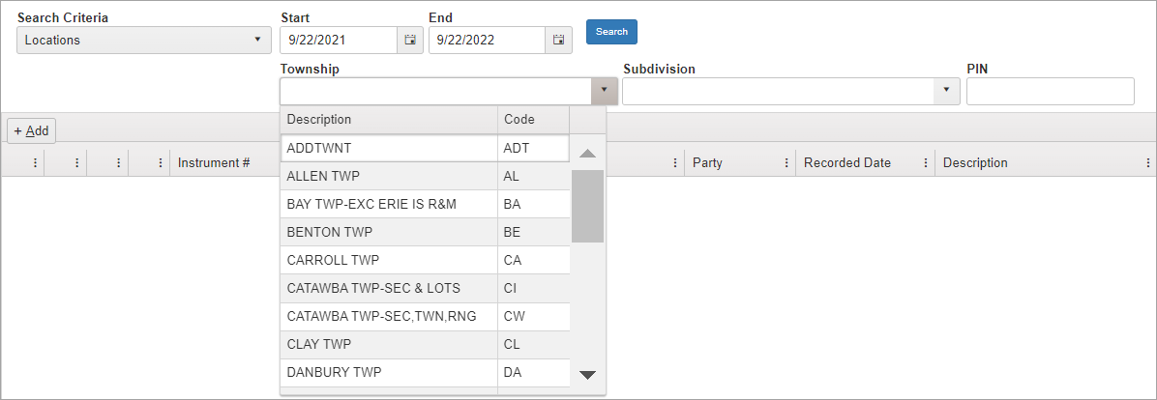Image resolution: width=1157 pixels, height=400 pixels.
Task: Choose CARROLL TWP in the list
Action: (388, 261)
